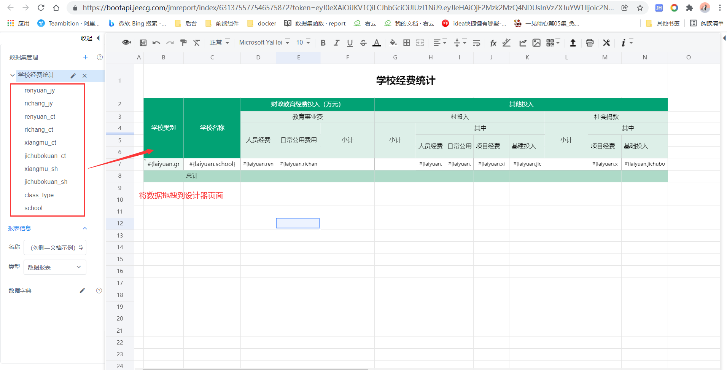Image resolution: width=727 pixels, height=370 pixels.
Task: Click the report name input field
Action: click(x=55, y=247)
